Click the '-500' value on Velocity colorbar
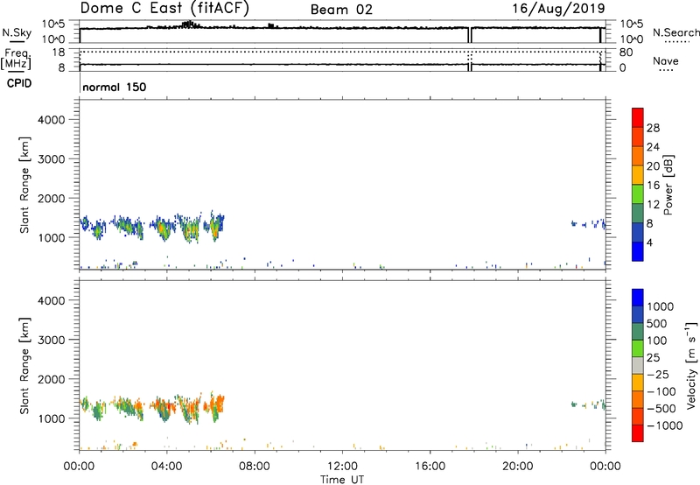The width and height of the screenshot is (700, 485). (661, 408)
